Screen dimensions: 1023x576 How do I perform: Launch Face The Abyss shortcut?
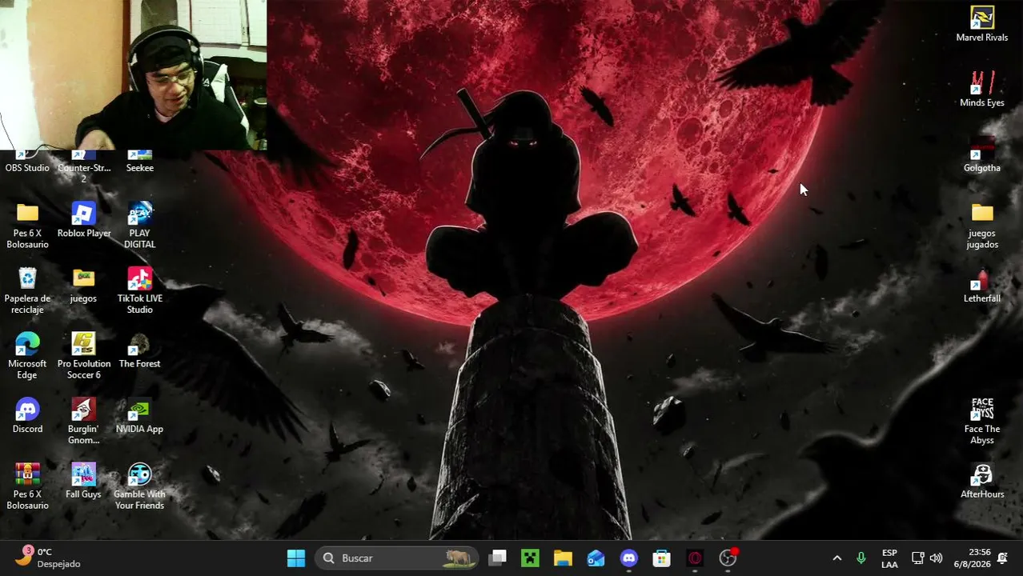(x=982, y=422)
